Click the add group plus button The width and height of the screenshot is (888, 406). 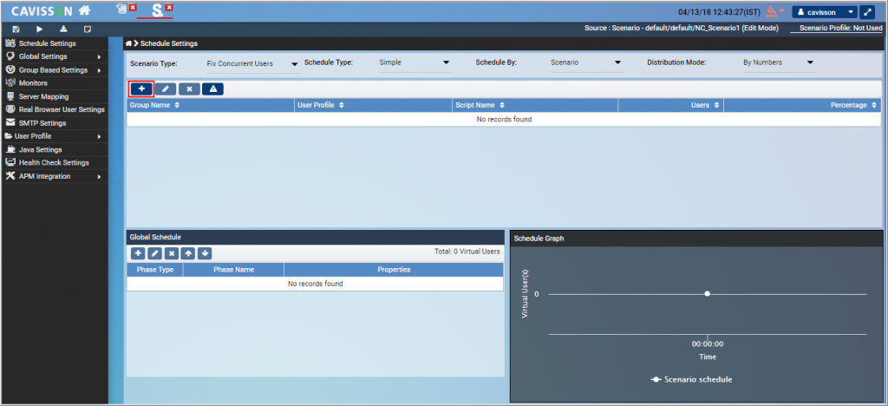(x=141, y=88)
